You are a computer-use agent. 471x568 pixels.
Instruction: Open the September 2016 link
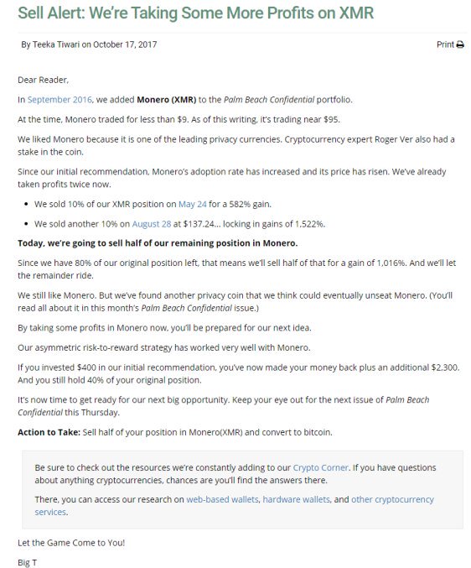point(60,100)
